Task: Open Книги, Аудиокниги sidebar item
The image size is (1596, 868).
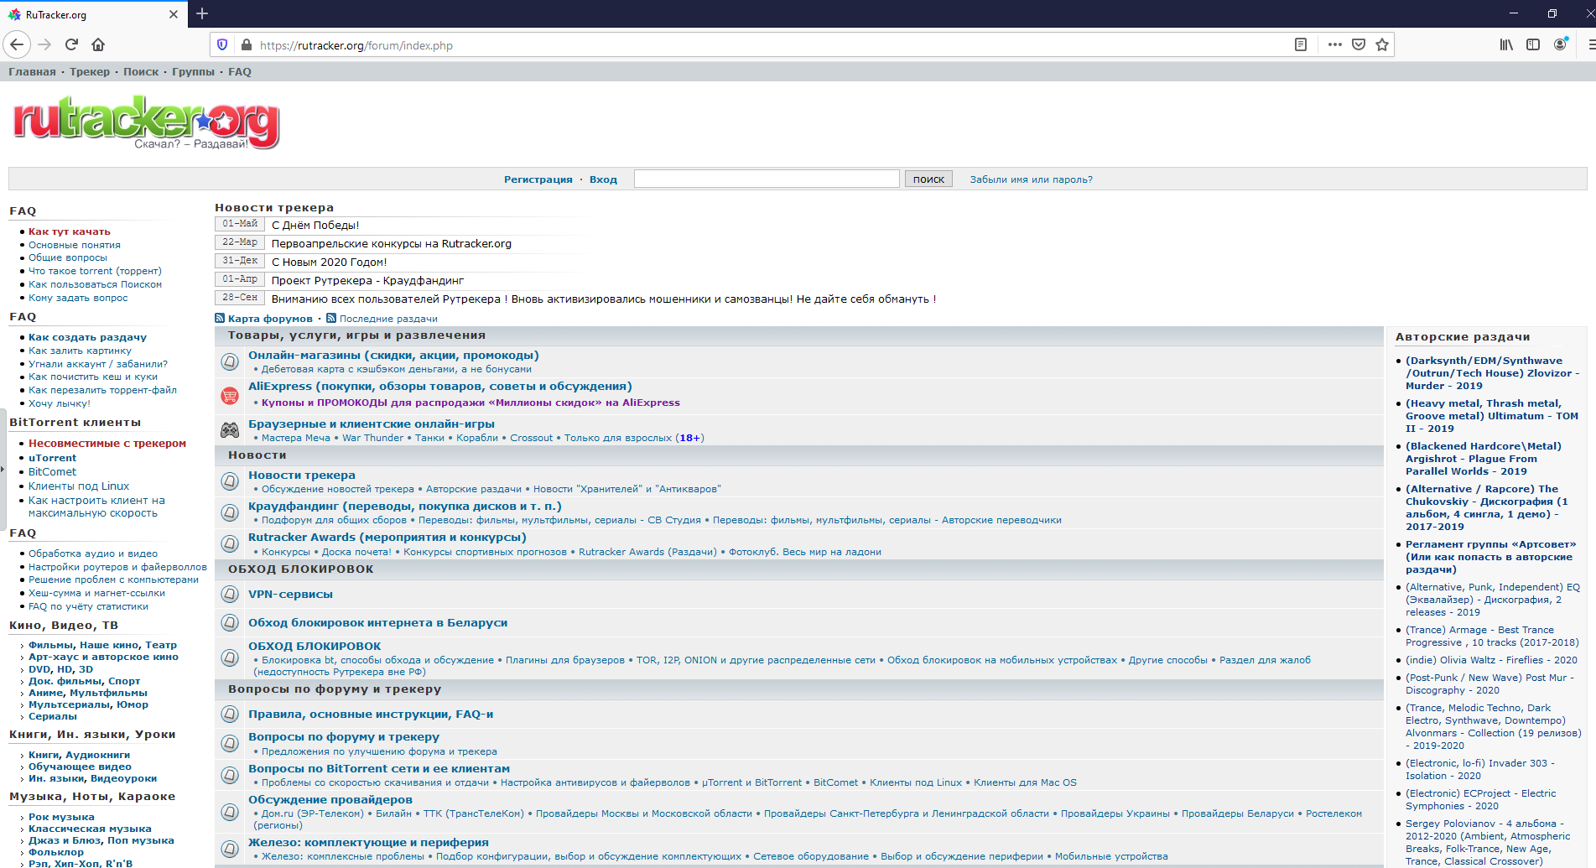Action: tap(79, 755)
